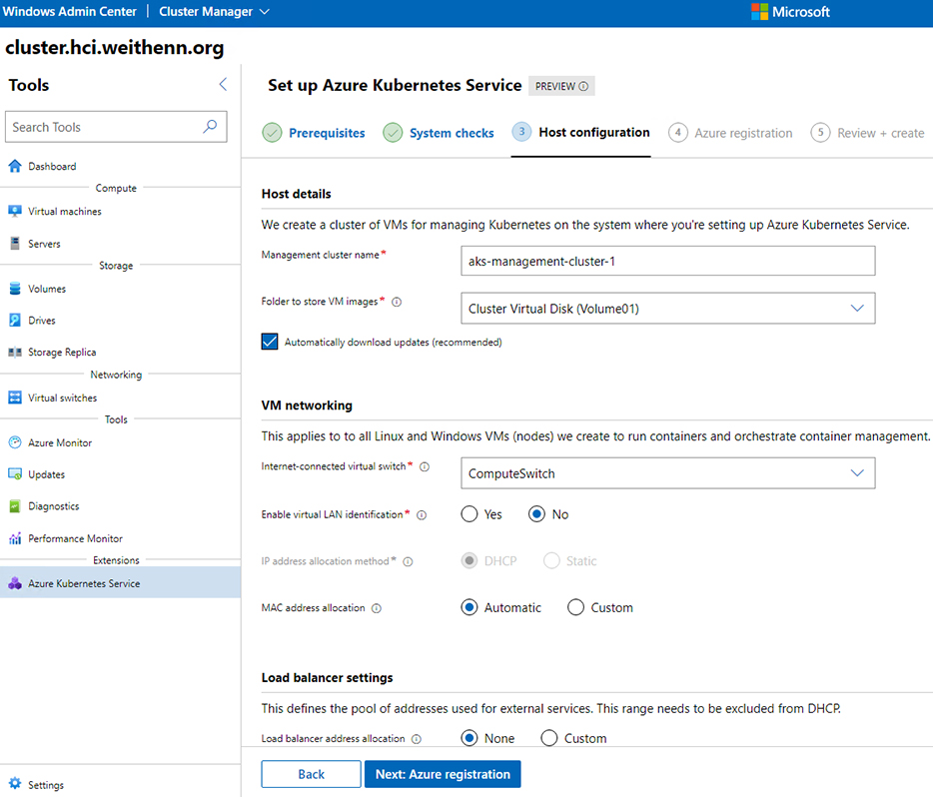Click the Performance Monitor chart icon
The height and width of the screenshot is (797, 933).
click(15, 538)
